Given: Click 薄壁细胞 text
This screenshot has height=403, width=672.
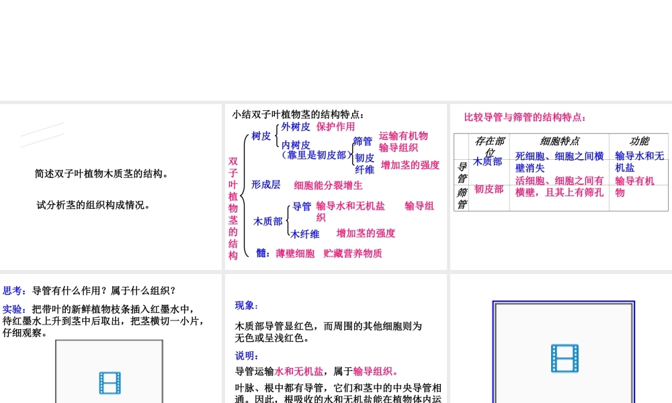Looking at the screenshot, I should (x=295, y=253).
